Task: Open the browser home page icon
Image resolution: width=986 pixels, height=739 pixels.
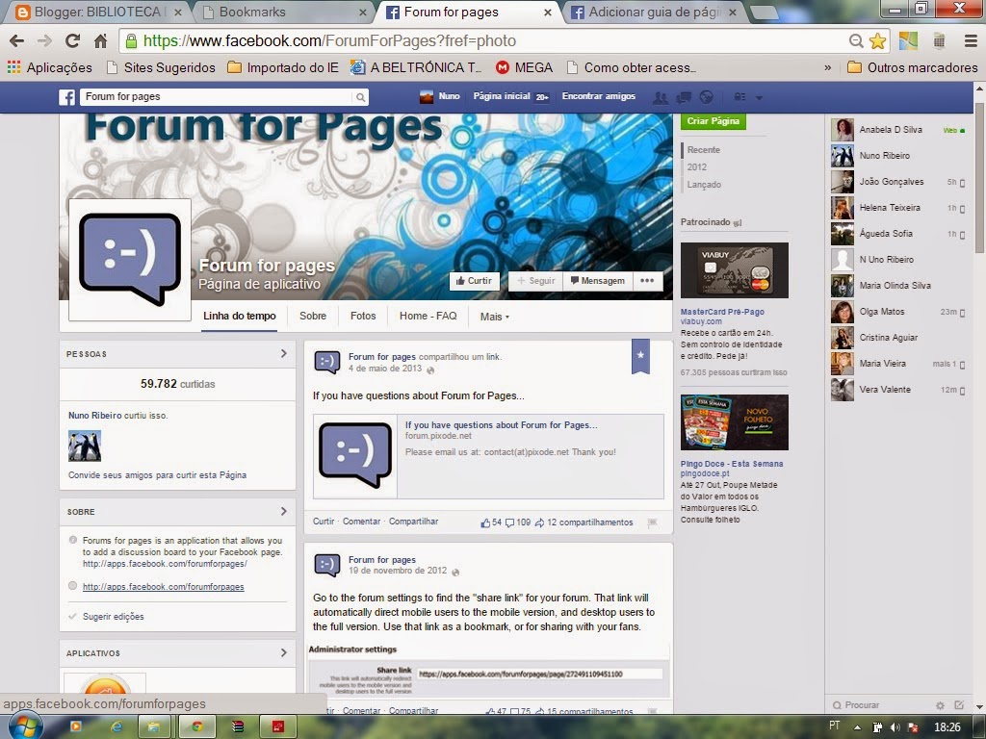Action: pos(100,40)
